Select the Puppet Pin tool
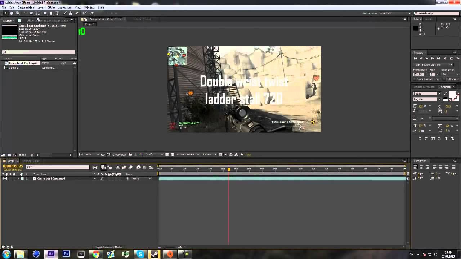The width and height of the screenshot is (461, 259). (x=92, y=13)
